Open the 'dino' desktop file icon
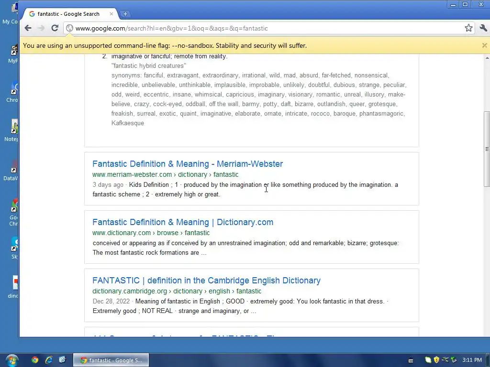 click(13, 287)
